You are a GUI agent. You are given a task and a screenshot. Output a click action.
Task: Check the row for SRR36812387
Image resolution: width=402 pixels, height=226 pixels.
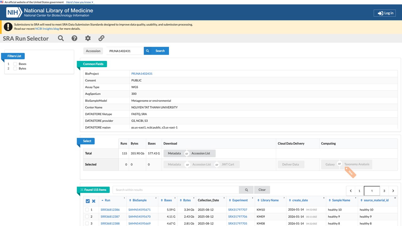pos(87,217)
